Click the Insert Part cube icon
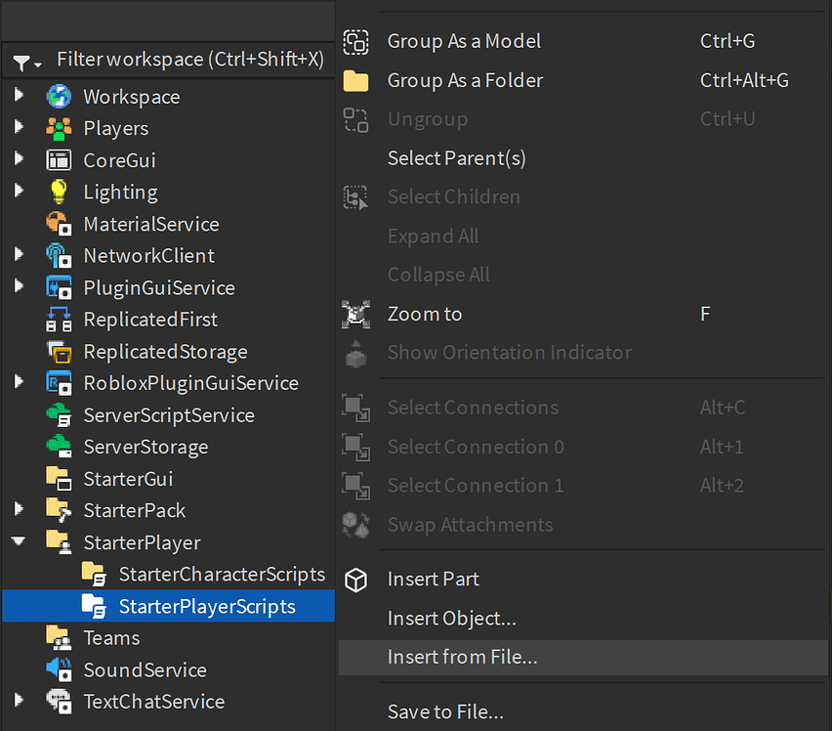Image resolution: width=832 pixels, height=731 pixels. [x=356, y=580]
